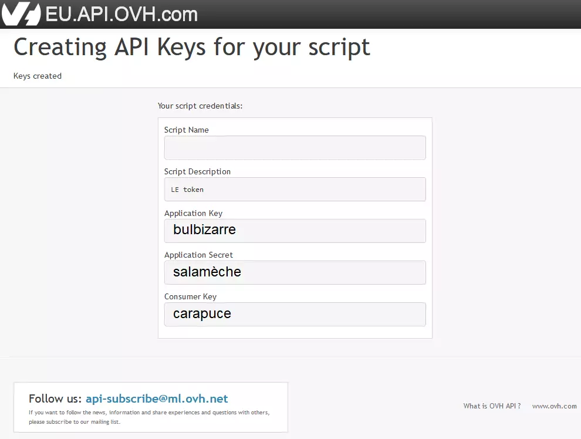Open the What is OVH API ? link
The image size is (581, 439).
[492, 406]
